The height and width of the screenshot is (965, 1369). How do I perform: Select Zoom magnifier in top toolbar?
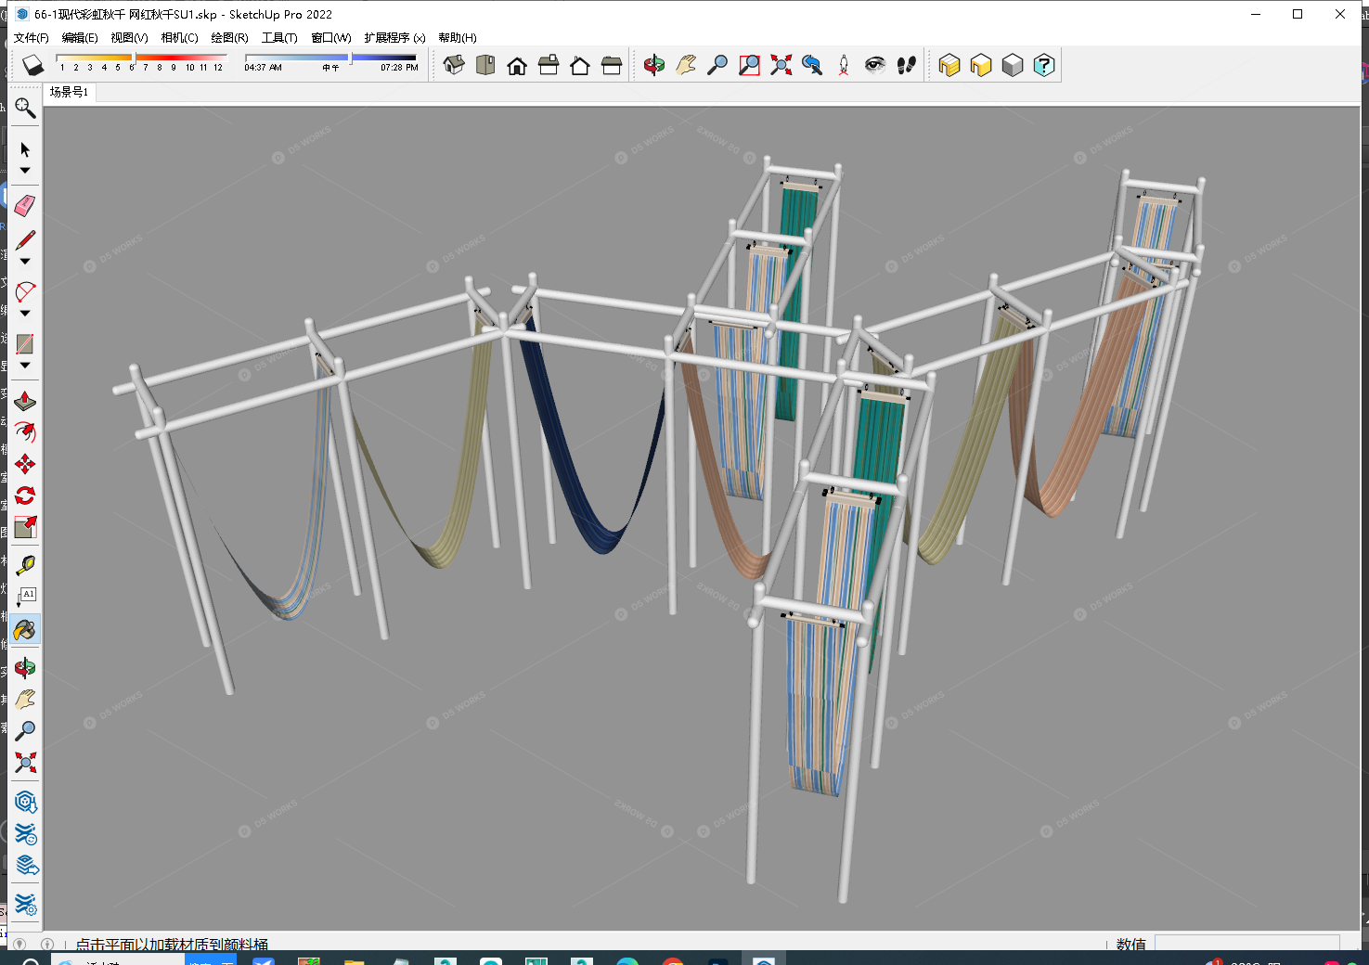point(717,65)
